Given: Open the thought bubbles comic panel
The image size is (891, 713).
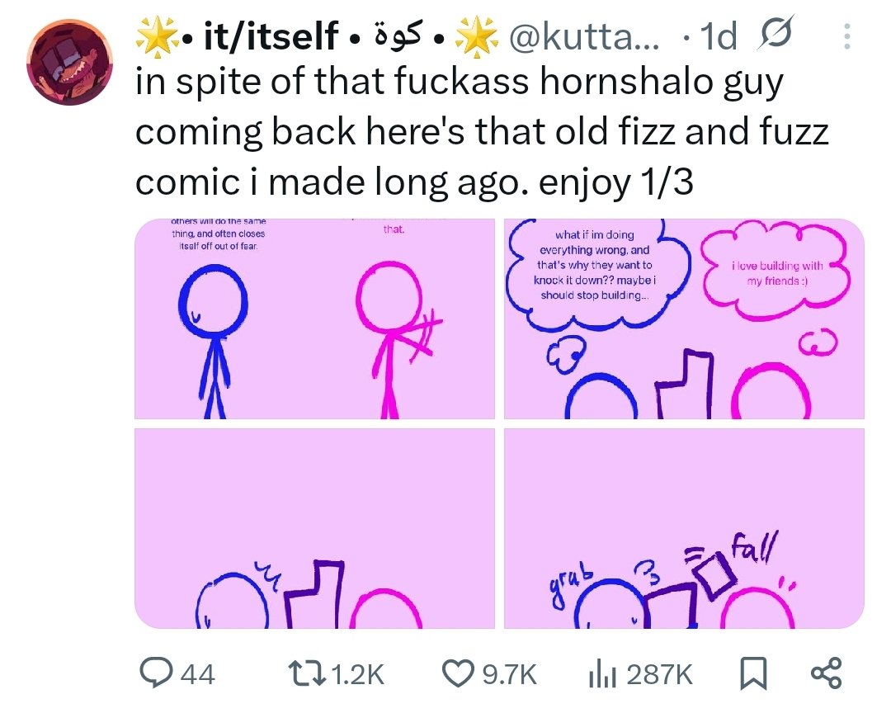Looking at the screenshot, I should pyautogui.click(x=684, y=319).
